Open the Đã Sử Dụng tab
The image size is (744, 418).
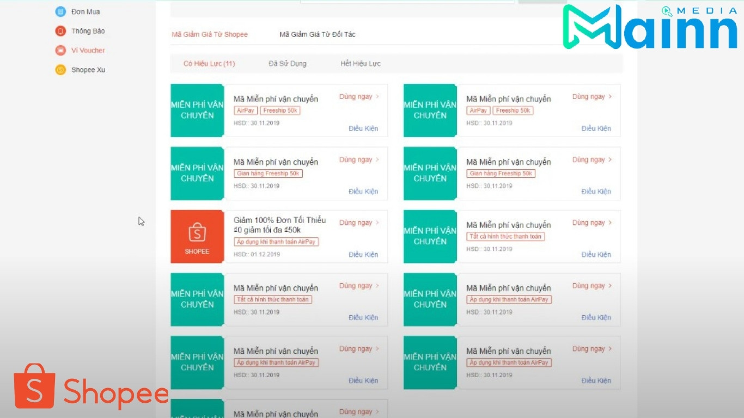coord(289,63)
